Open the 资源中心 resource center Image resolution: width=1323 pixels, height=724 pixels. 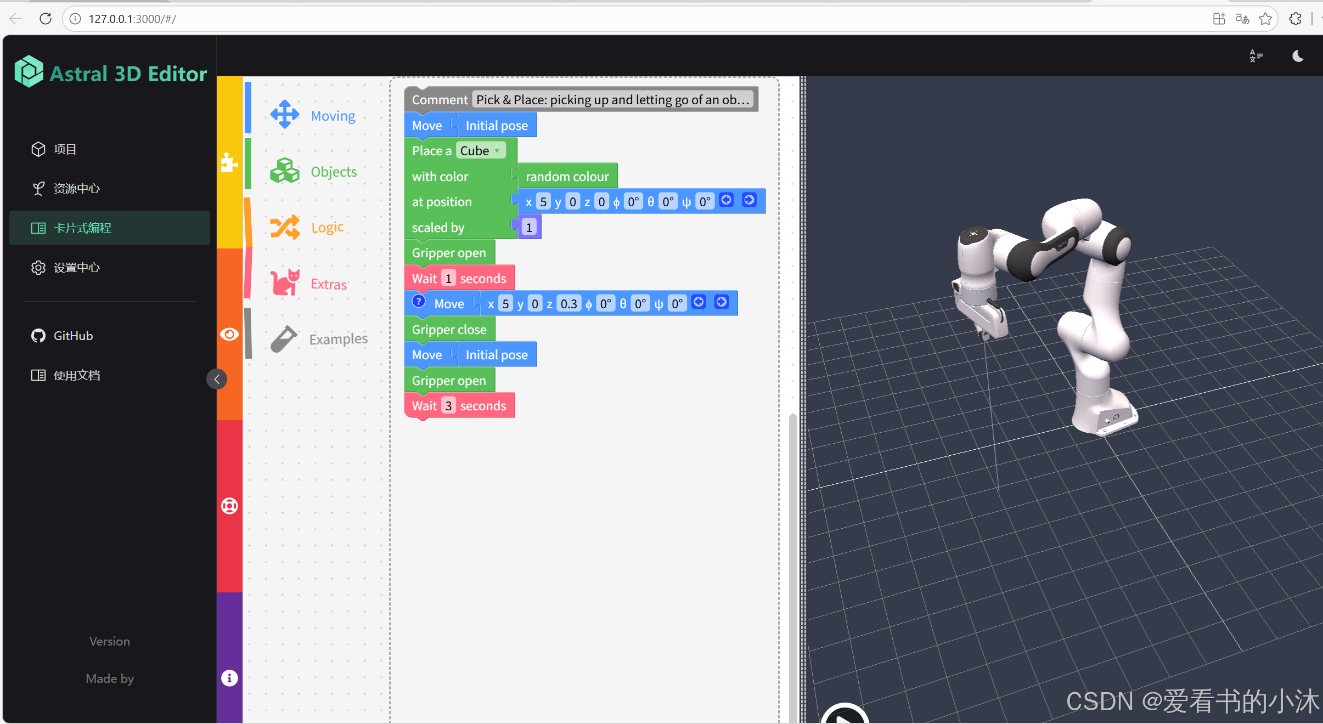[109, 189]
